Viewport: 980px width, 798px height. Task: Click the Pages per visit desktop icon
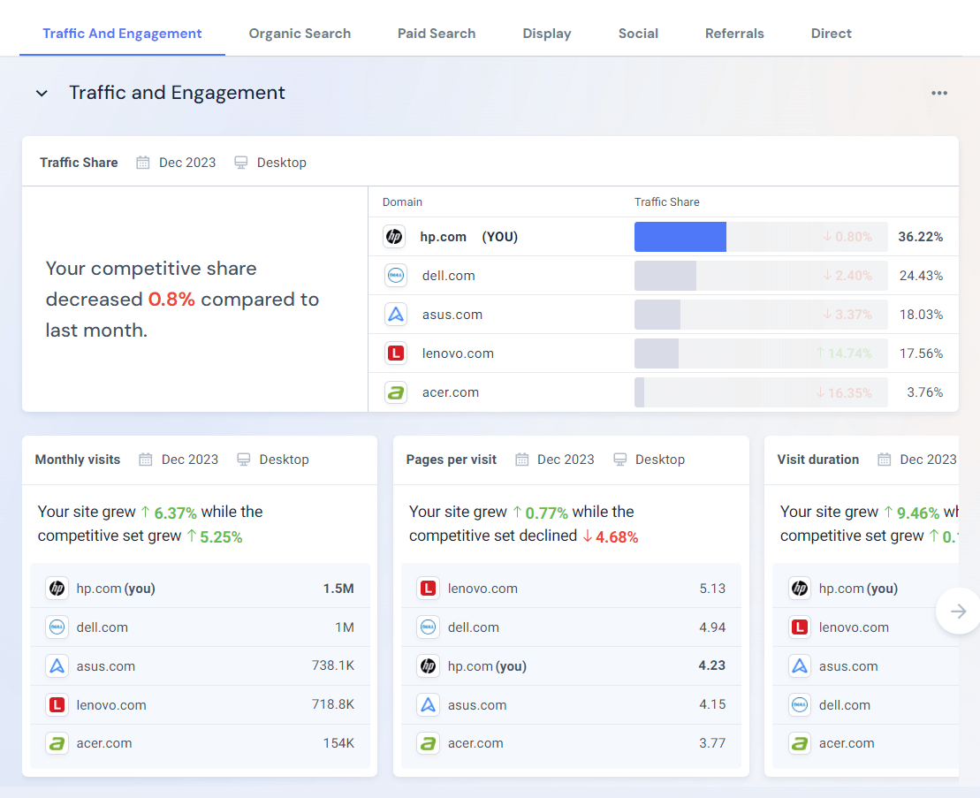click(x=620, y=460)
